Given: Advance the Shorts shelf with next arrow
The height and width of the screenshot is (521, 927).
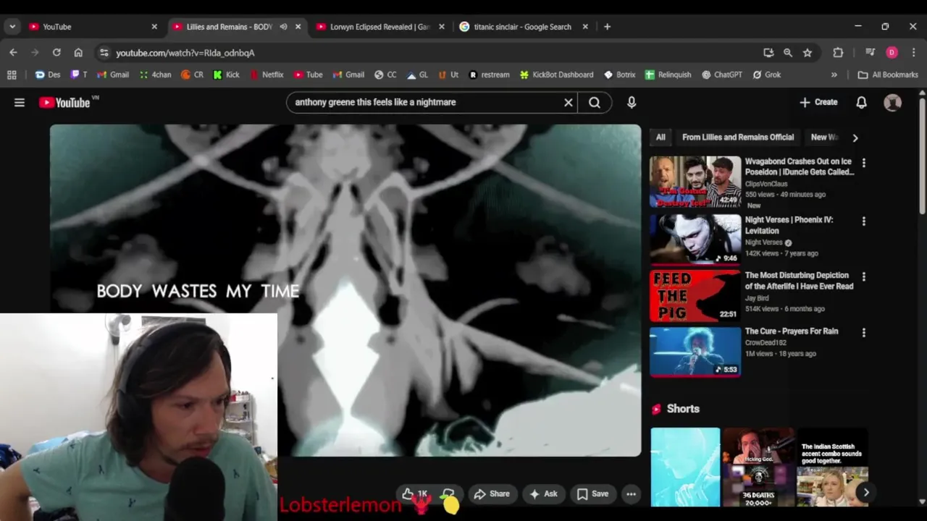Looking at the screenshot, I should (x=865, y=493).
